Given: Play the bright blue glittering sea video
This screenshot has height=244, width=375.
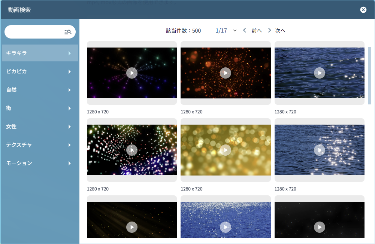Looking at the screenshot, I should point(226,227).
